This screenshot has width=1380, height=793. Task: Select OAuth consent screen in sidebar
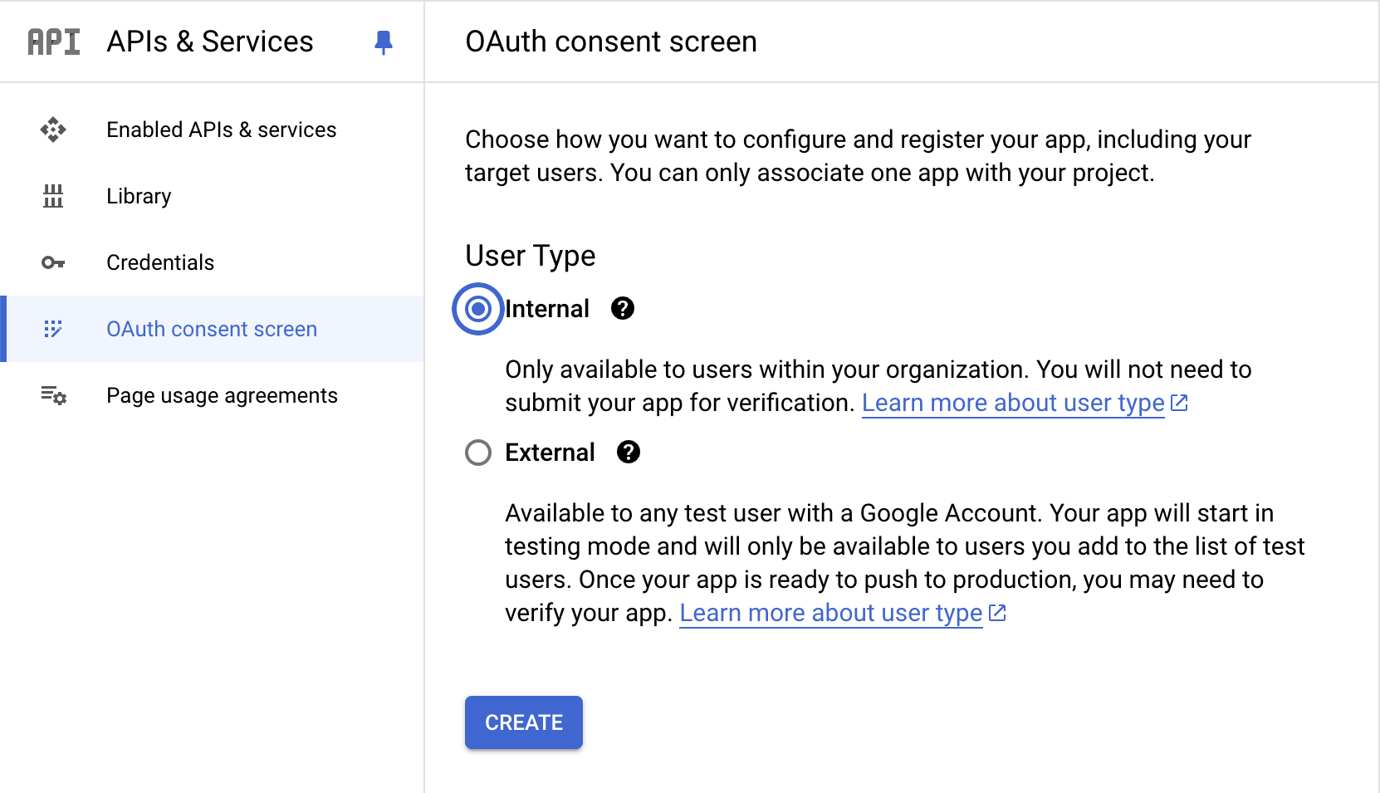[x=213, y=329]
